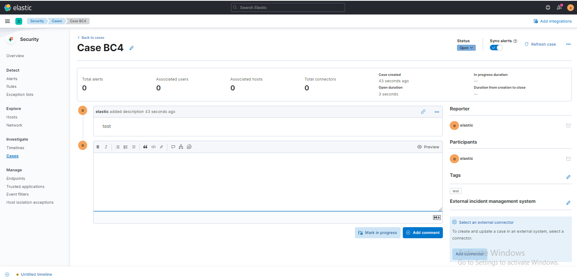This screenshot has height=280, width=577.
Task: Click inside the comment text area
Action: (x=268, y=182)
